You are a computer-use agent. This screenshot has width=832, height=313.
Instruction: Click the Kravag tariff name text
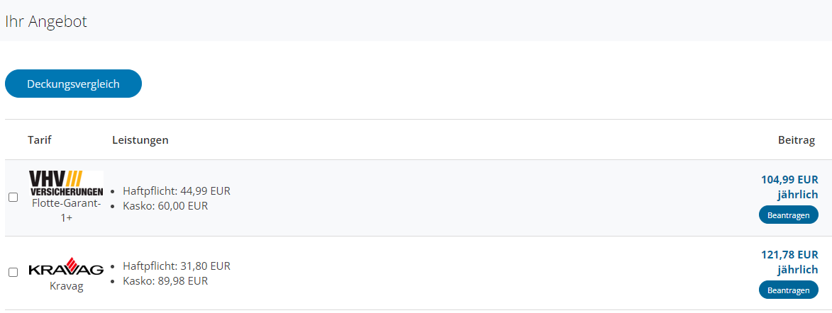tap(66, 287)
